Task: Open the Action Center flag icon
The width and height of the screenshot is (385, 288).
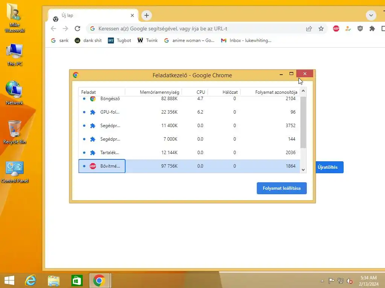Action: [331, 281]
